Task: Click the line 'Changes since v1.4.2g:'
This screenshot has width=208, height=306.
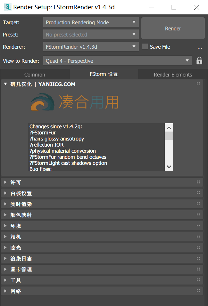Action: tap(56, 127)
